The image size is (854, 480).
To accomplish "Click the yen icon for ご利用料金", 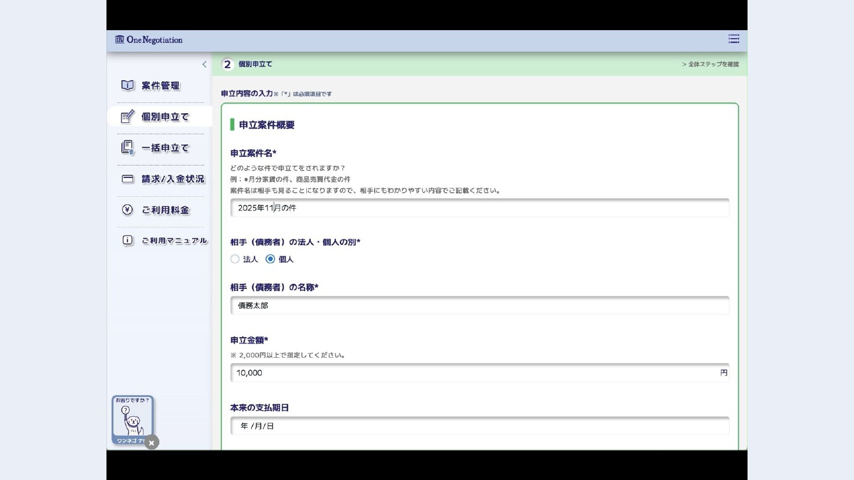I will [x=128, y=210].
